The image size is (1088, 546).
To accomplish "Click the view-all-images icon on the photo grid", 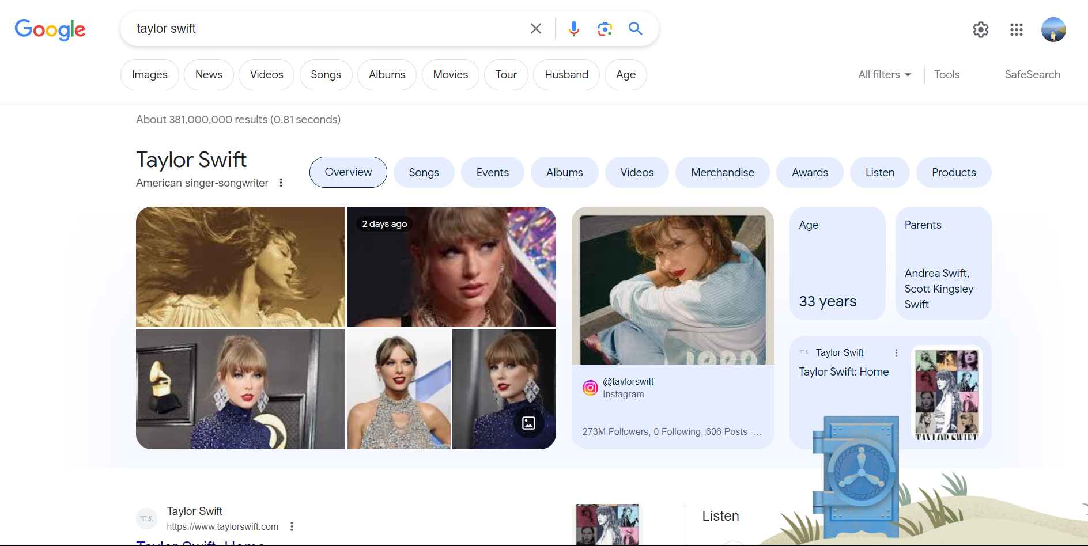I will pyautogui.click(x=528, y=423).
